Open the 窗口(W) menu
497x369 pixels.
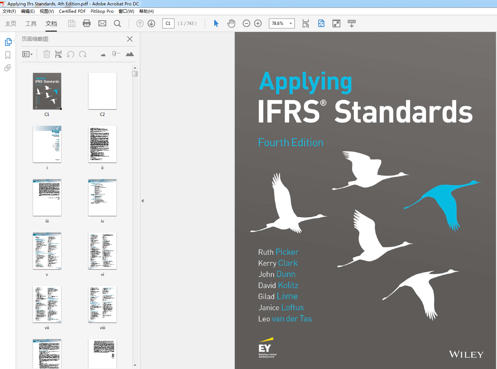tap(126, 11)
